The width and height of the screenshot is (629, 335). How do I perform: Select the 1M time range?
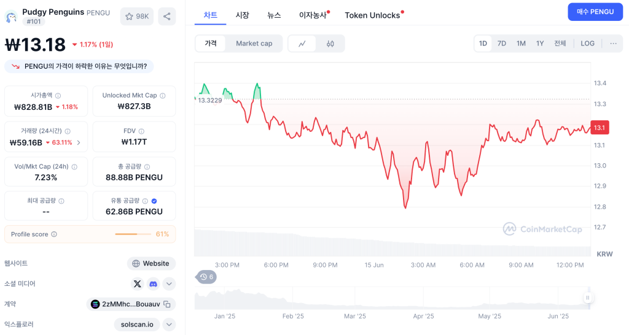click(521, 44)
